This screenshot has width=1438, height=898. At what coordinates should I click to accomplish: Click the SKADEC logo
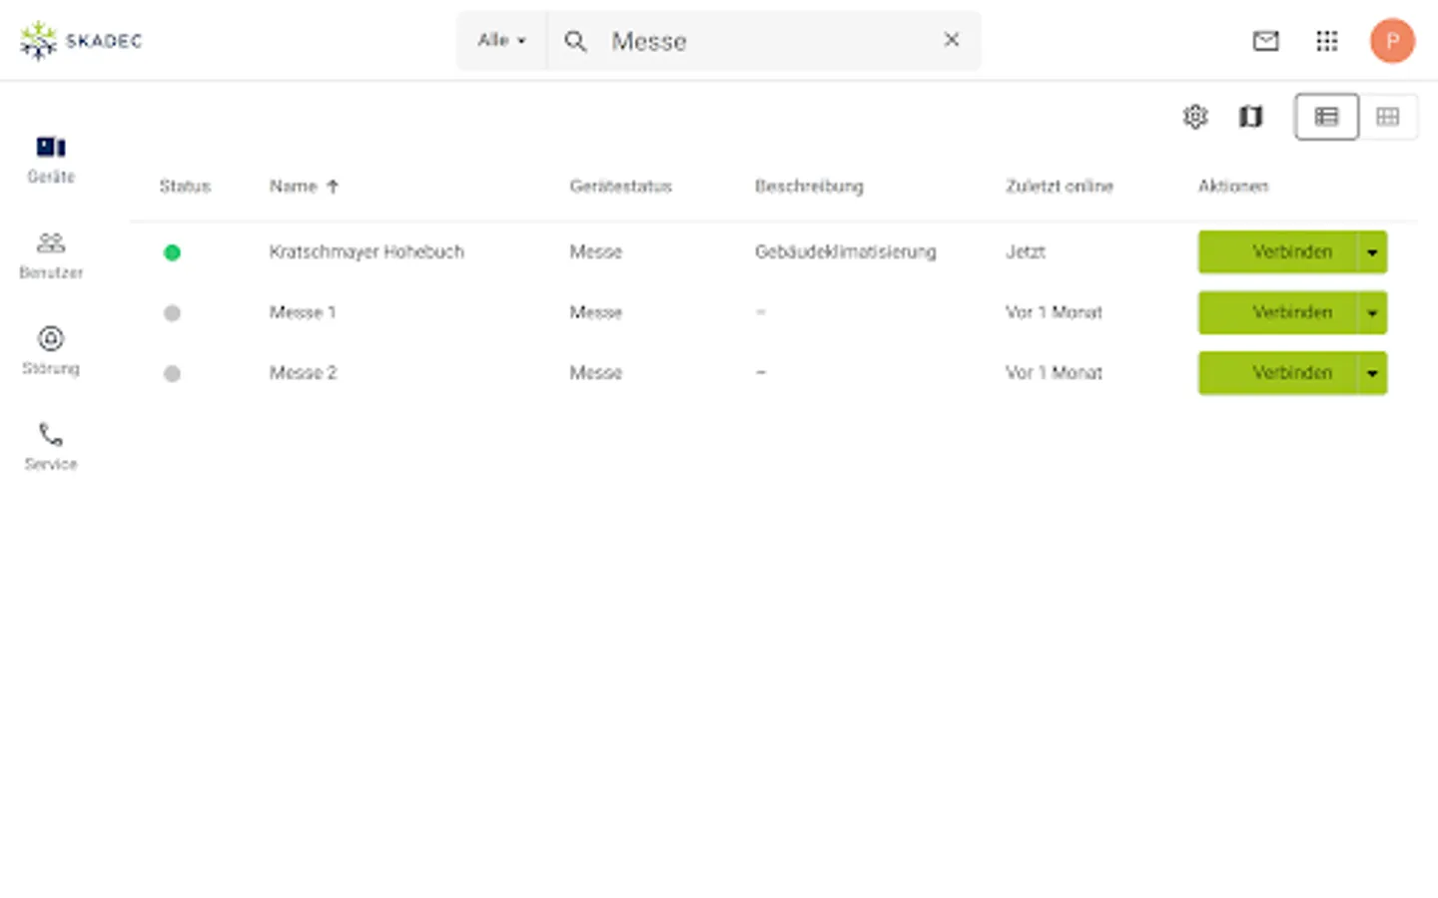(81, 41)
